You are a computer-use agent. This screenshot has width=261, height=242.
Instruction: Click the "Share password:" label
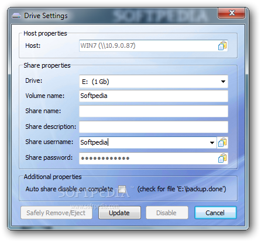[49, 157]
